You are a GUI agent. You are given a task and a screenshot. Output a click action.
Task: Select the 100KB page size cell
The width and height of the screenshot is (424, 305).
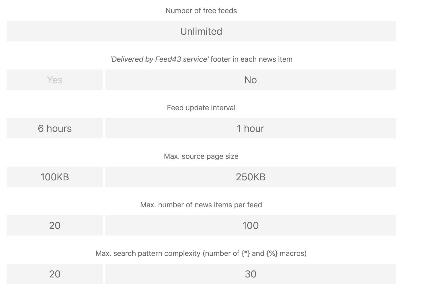coord(55,177)
